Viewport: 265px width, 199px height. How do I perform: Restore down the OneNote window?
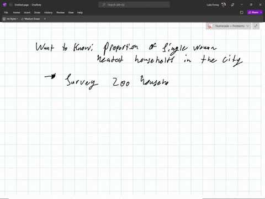point(251,5)
